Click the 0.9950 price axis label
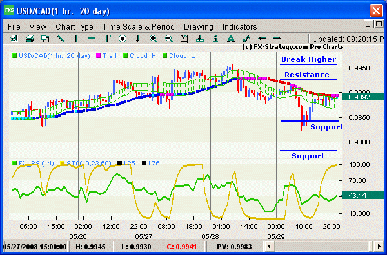 coord(359,68)
